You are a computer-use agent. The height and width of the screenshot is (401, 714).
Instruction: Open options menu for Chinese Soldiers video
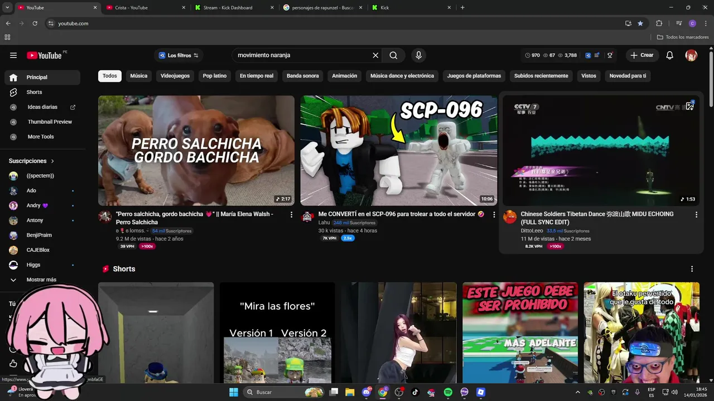(696, 214)
